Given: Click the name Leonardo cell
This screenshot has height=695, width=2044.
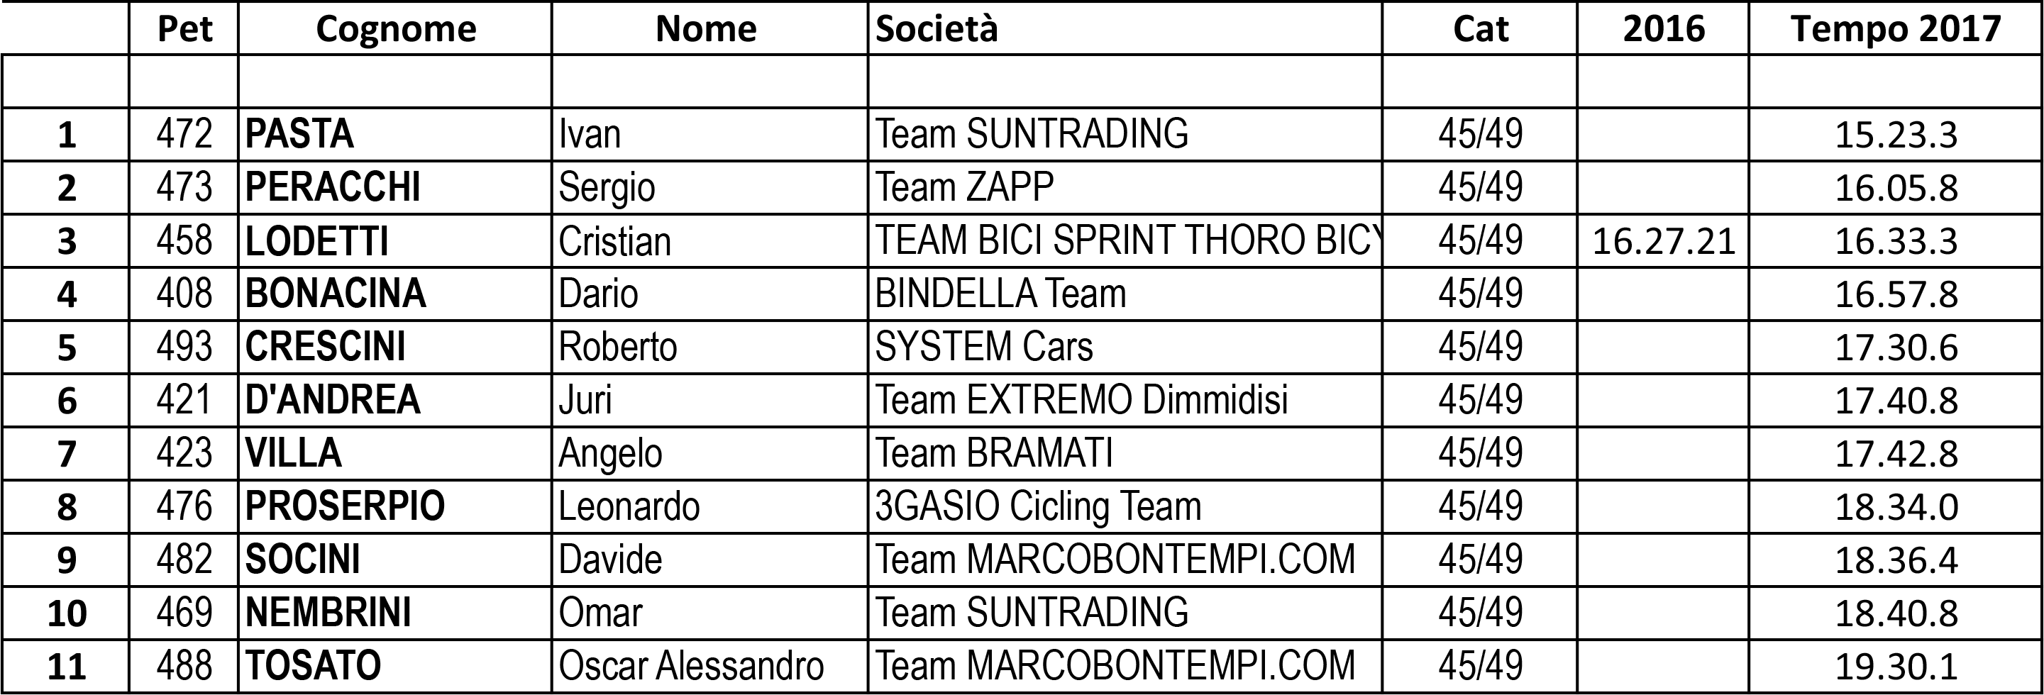Looking at the screenshot, I should coord(710,506).
